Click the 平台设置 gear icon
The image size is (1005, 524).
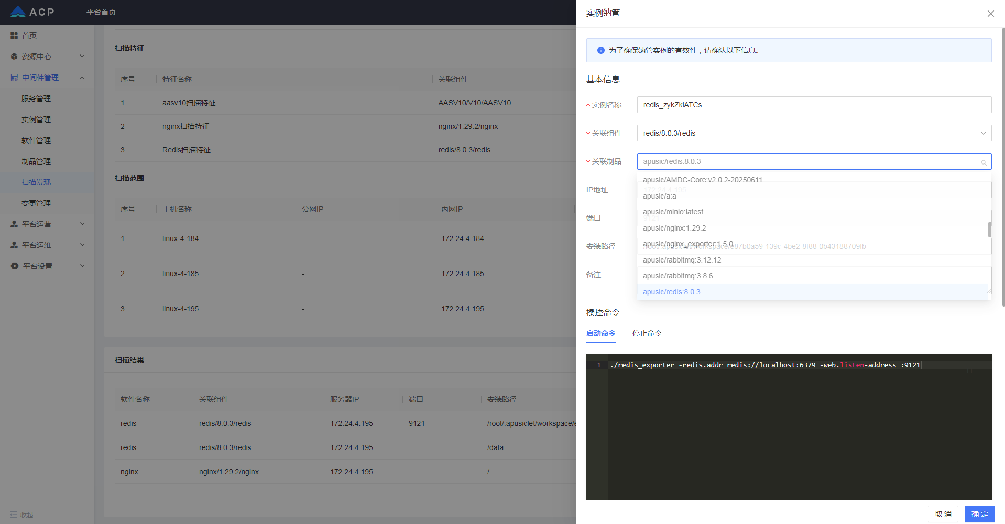[x=14, y=266]
